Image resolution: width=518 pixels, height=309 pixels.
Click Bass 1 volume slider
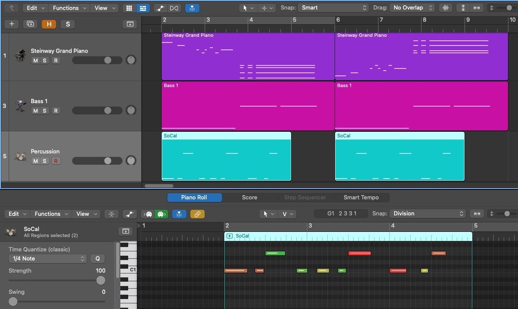coord(97,111)
